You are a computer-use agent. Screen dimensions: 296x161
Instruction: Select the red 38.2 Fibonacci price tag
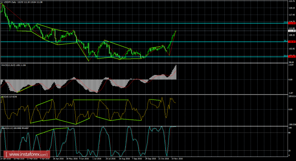tap(292, 41)
